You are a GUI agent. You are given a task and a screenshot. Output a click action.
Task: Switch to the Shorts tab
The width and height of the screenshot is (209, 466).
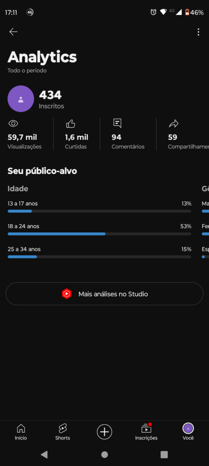coord(63,432)
